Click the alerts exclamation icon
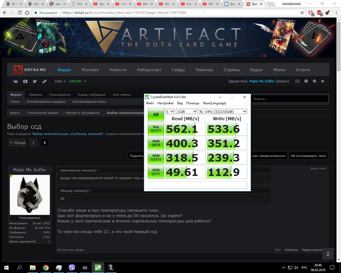 [306, 81]
